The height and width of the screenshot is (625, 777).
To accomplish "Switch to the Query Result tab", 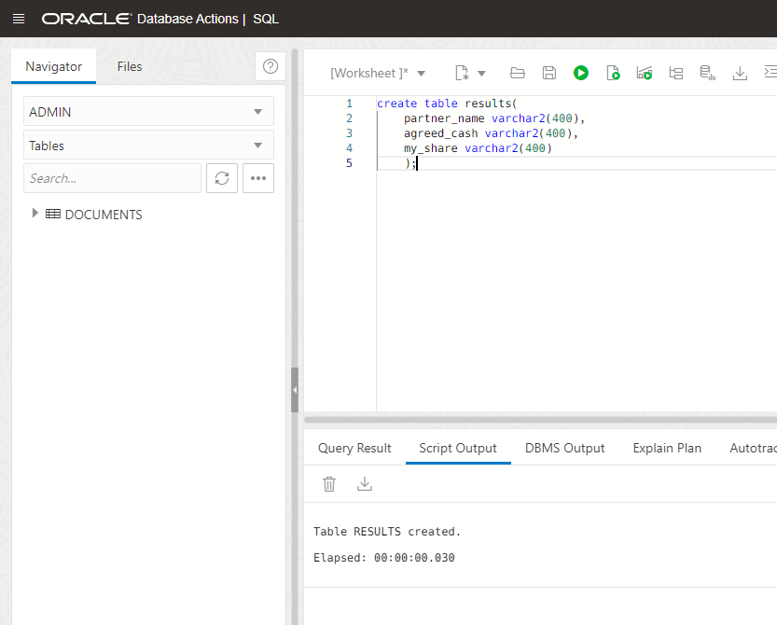I will (354, 448).
